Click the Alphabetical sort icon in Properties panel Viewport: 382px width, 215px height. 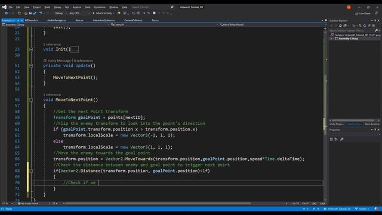point(336,139)
